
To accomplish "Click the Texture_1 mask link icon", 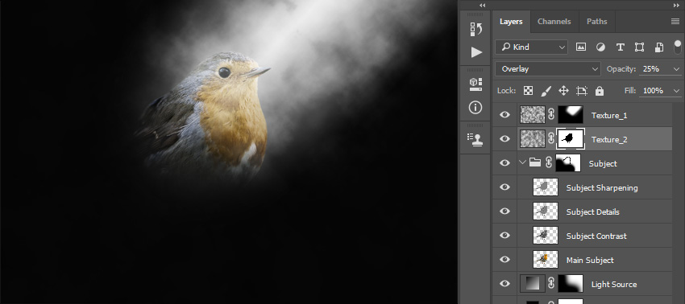I will pyautogui.click(x=551, y=115).
